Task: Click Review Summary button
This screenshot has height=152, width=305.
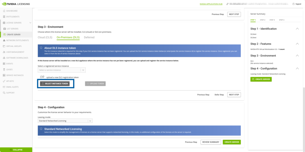Action: (211, 142)
